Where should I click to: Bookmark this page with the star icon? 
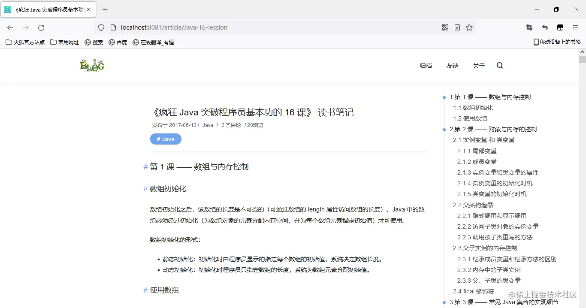click(x=469, y=27)
